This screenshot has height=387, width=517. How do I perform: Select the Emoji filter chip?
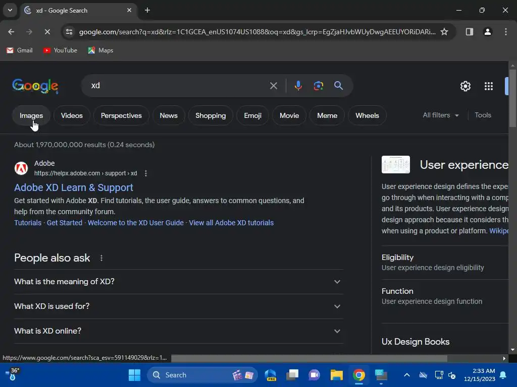[252, 115]
